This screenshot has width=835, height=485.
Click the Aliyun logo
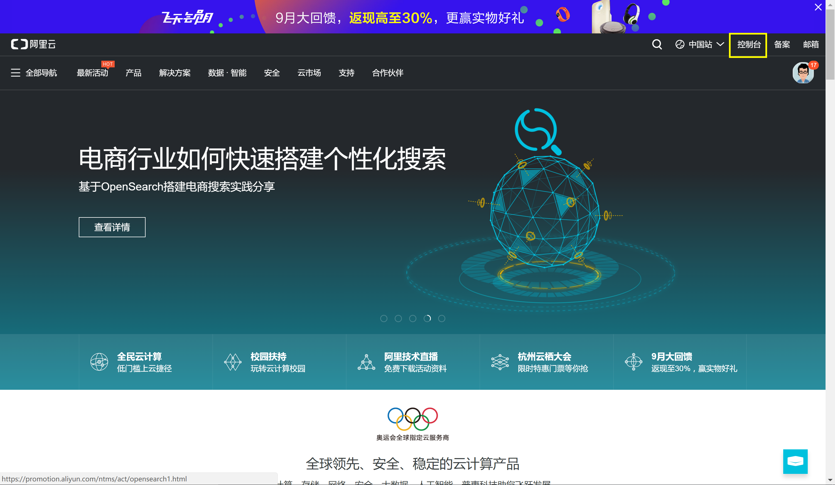(33, 44)
